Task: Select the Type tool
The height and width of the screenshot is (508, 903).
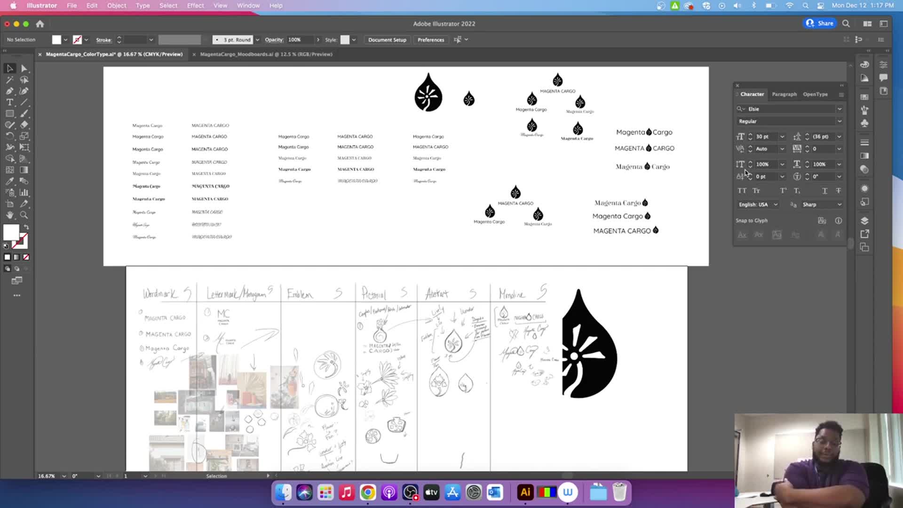Action: tap(9, 102)
